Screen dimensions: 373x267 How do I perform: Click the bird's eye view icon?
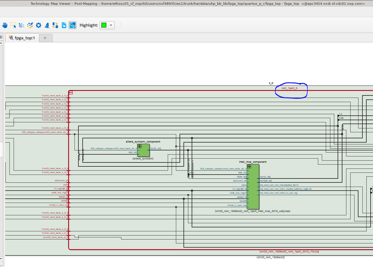tap(47, 25)
